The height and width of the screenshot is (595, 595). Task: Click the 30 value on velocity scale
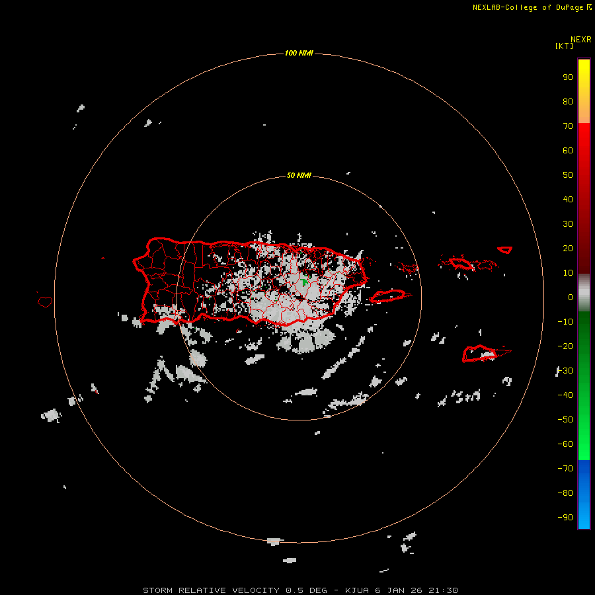[x=568, y=224]
